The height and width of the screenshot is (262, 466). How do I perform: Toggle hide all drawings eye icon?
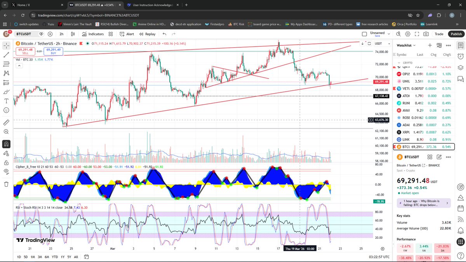point(6,172)
